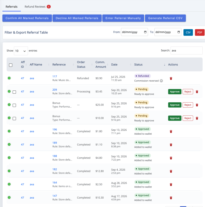Approve the $10.00 bonus referral
The height and width of the screenshot is (207, 205).
[x=175, y=118]
